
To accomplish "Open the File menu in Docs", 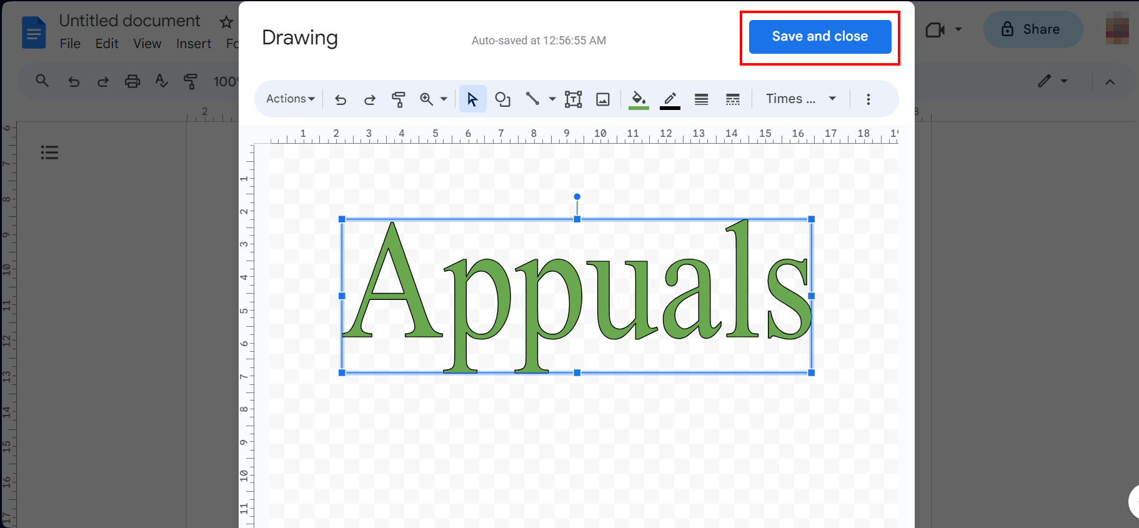I will 70,44.
